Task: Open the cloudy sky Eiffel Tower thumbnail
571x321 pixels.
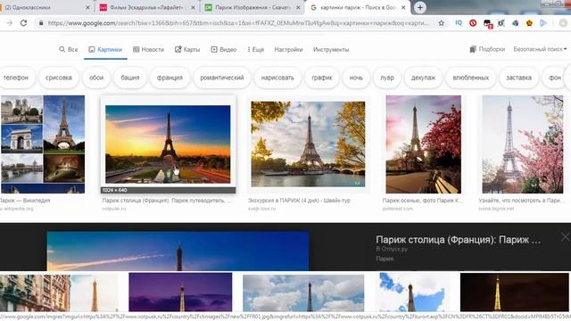Action: (303, 292)
